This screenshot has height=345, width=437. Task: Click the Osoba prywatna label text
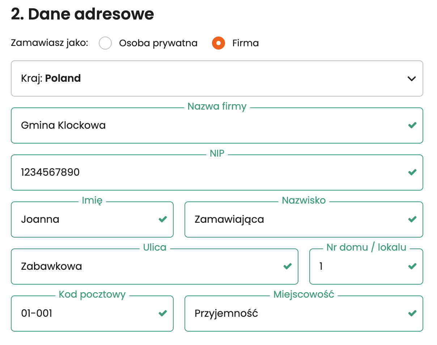click(x=158, y=43)
